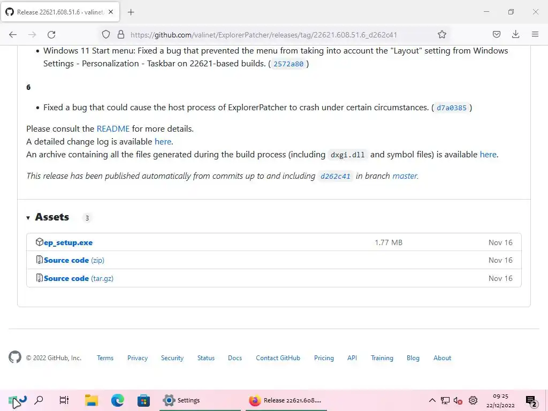
Task: Reload the current GitHub page
Action: [x=51, y=35]
